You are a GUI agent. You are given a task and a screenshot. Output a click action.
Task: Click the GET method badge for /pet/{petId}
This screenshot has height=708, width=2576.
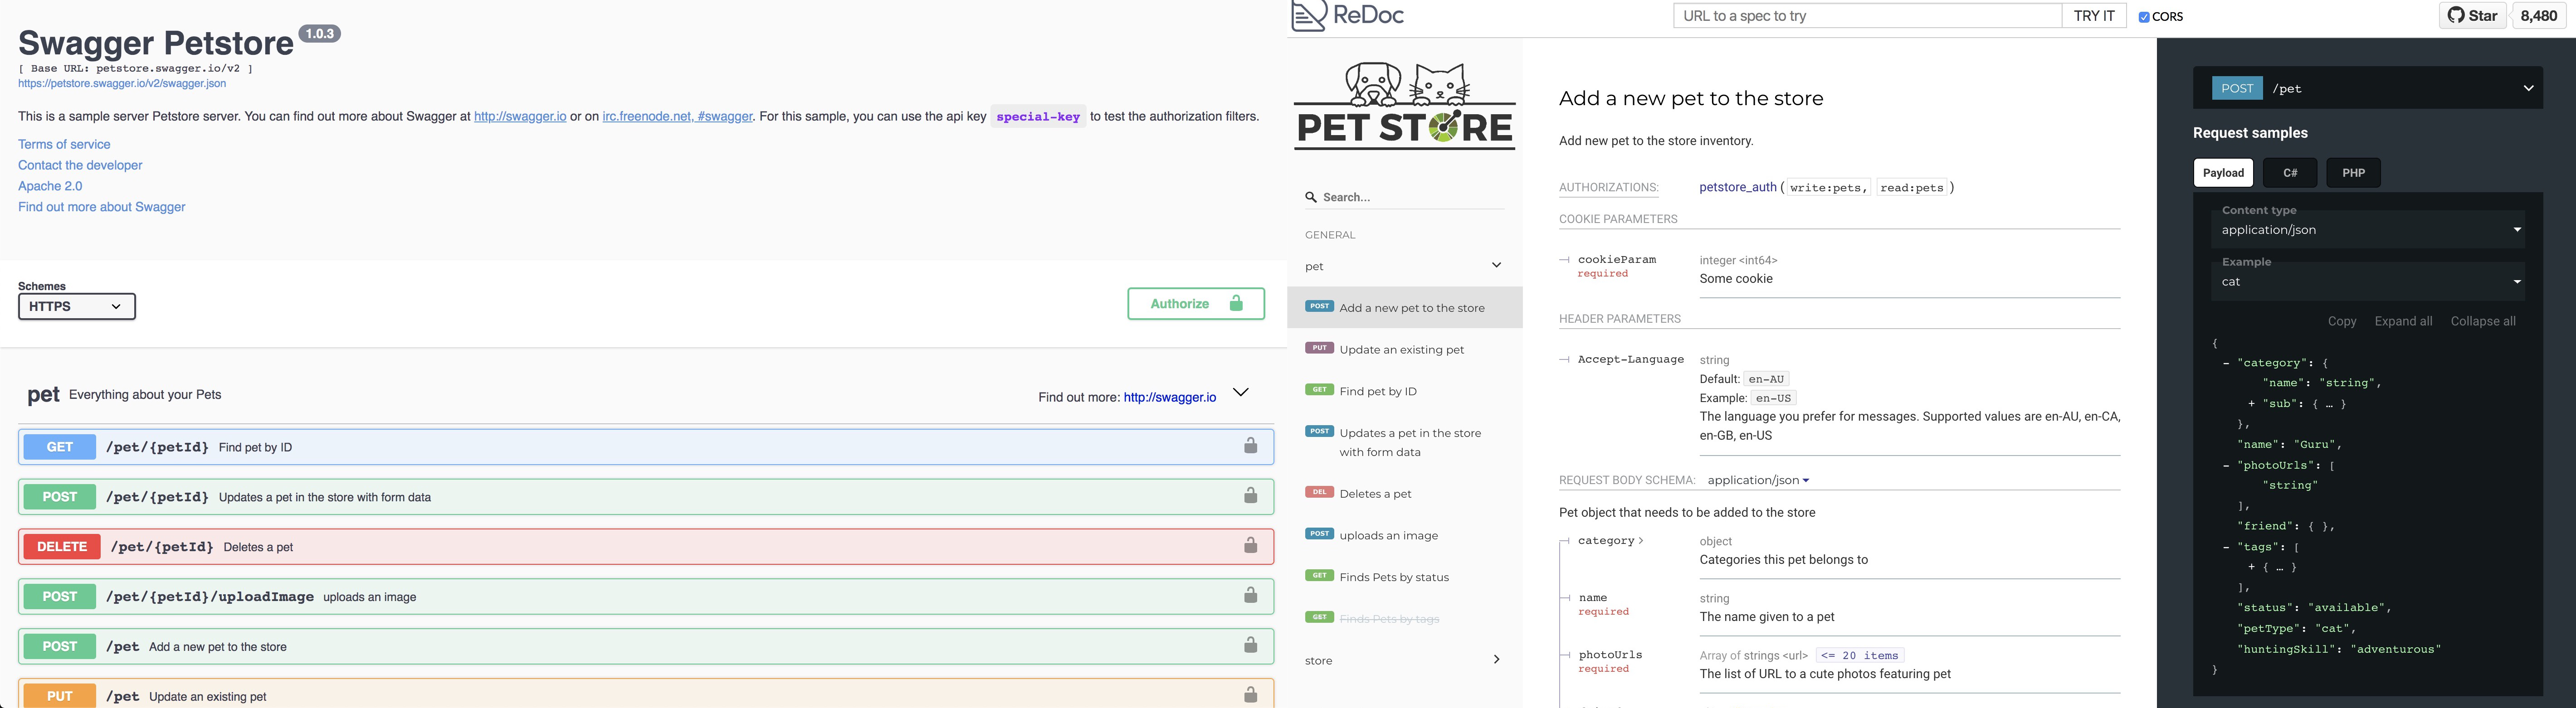(60, 447)
